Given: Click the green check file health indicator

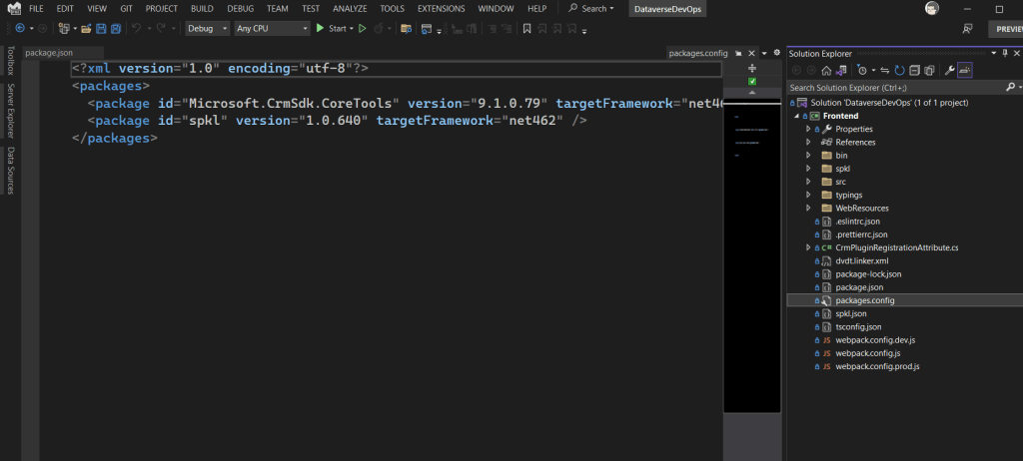Looking at the screenshot, I should point(752,82).
